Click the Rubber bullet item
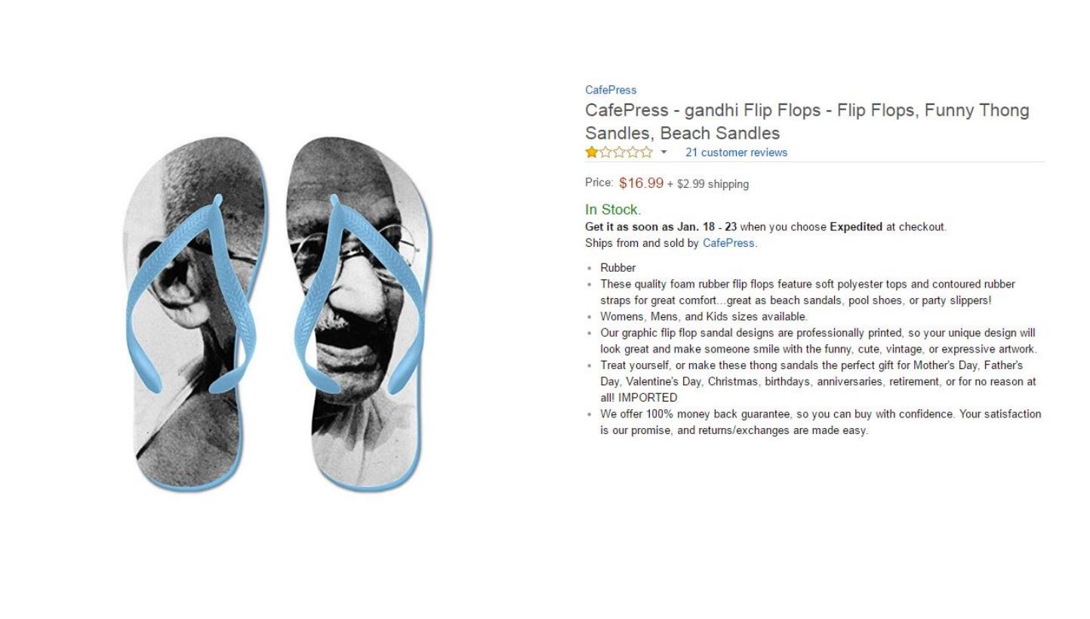The image size is (1090, 619). tap(618, 268)
